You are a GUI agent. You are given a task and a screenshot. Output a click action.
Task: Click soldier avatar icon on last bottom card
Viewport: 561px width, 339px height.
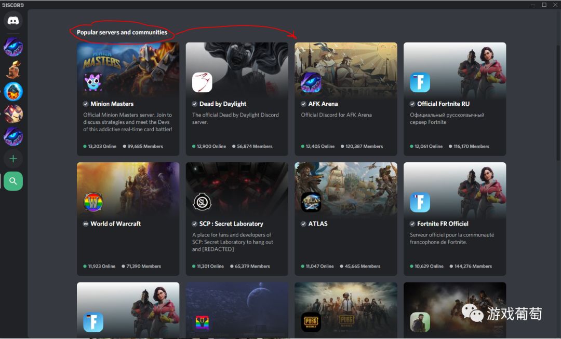420,322
